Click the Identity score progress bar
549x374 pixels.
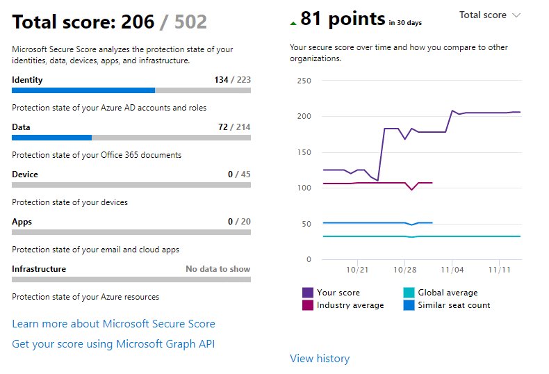[x=131, y=90]
